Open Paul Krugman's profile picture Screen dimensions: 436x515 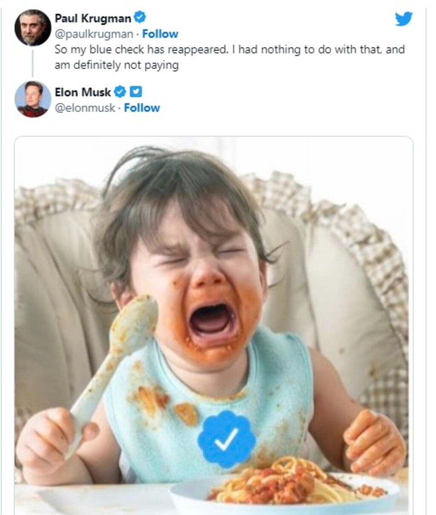pos(32,28)
